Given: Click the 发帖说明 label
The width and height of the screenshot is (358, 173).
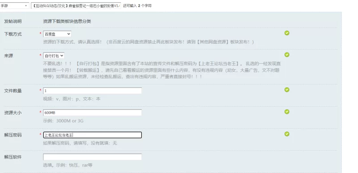Looking at the screenshot, I should (x=13, y=21).
